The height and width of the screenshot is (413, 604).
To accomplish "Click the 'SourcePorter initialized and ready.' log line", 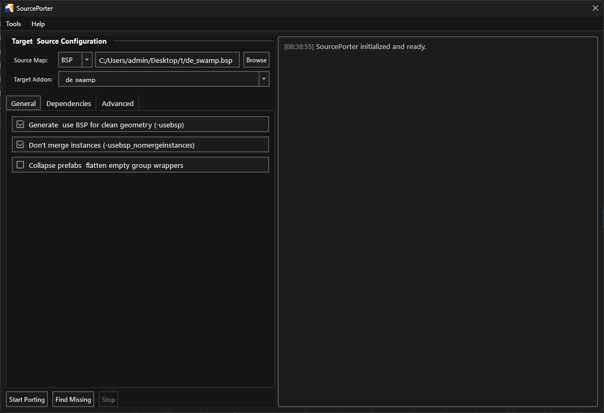I will (371, 46).
